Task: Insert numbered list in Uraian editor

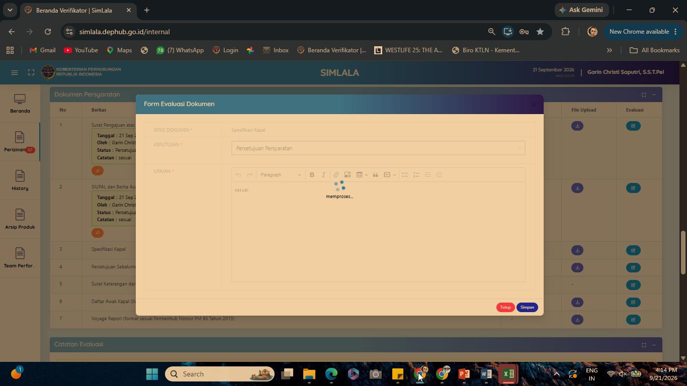Action: pyautogui.click(x=416, y=175)
